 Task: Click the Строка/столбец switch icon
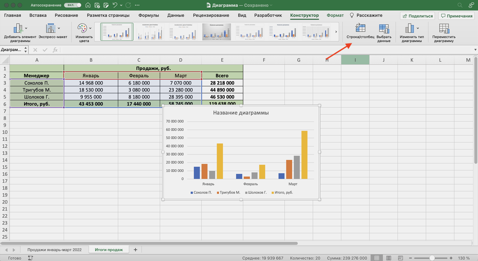point(360,29)
